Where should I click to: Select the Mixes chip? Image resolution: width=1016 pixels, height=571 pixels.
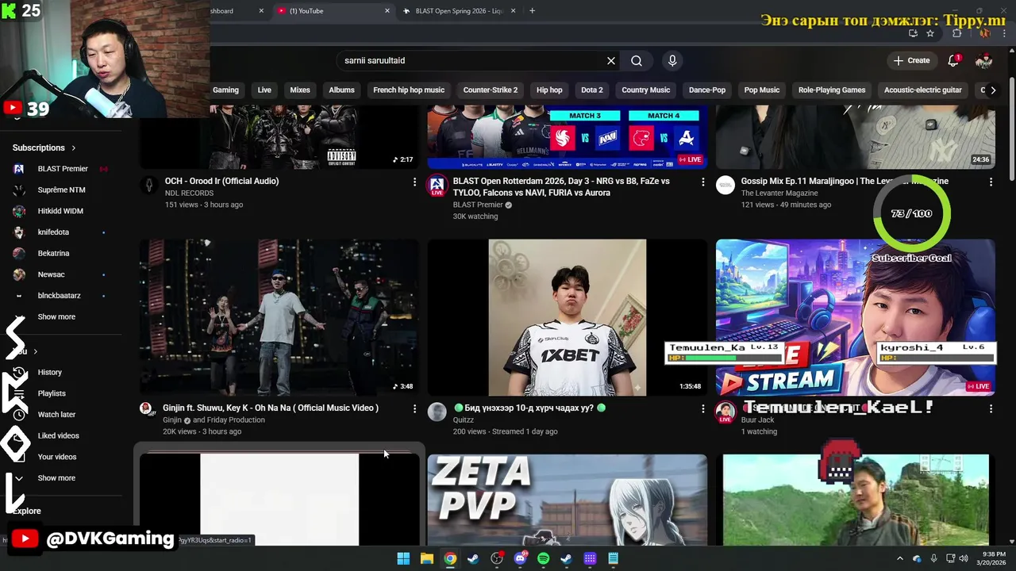coord(300,90)
